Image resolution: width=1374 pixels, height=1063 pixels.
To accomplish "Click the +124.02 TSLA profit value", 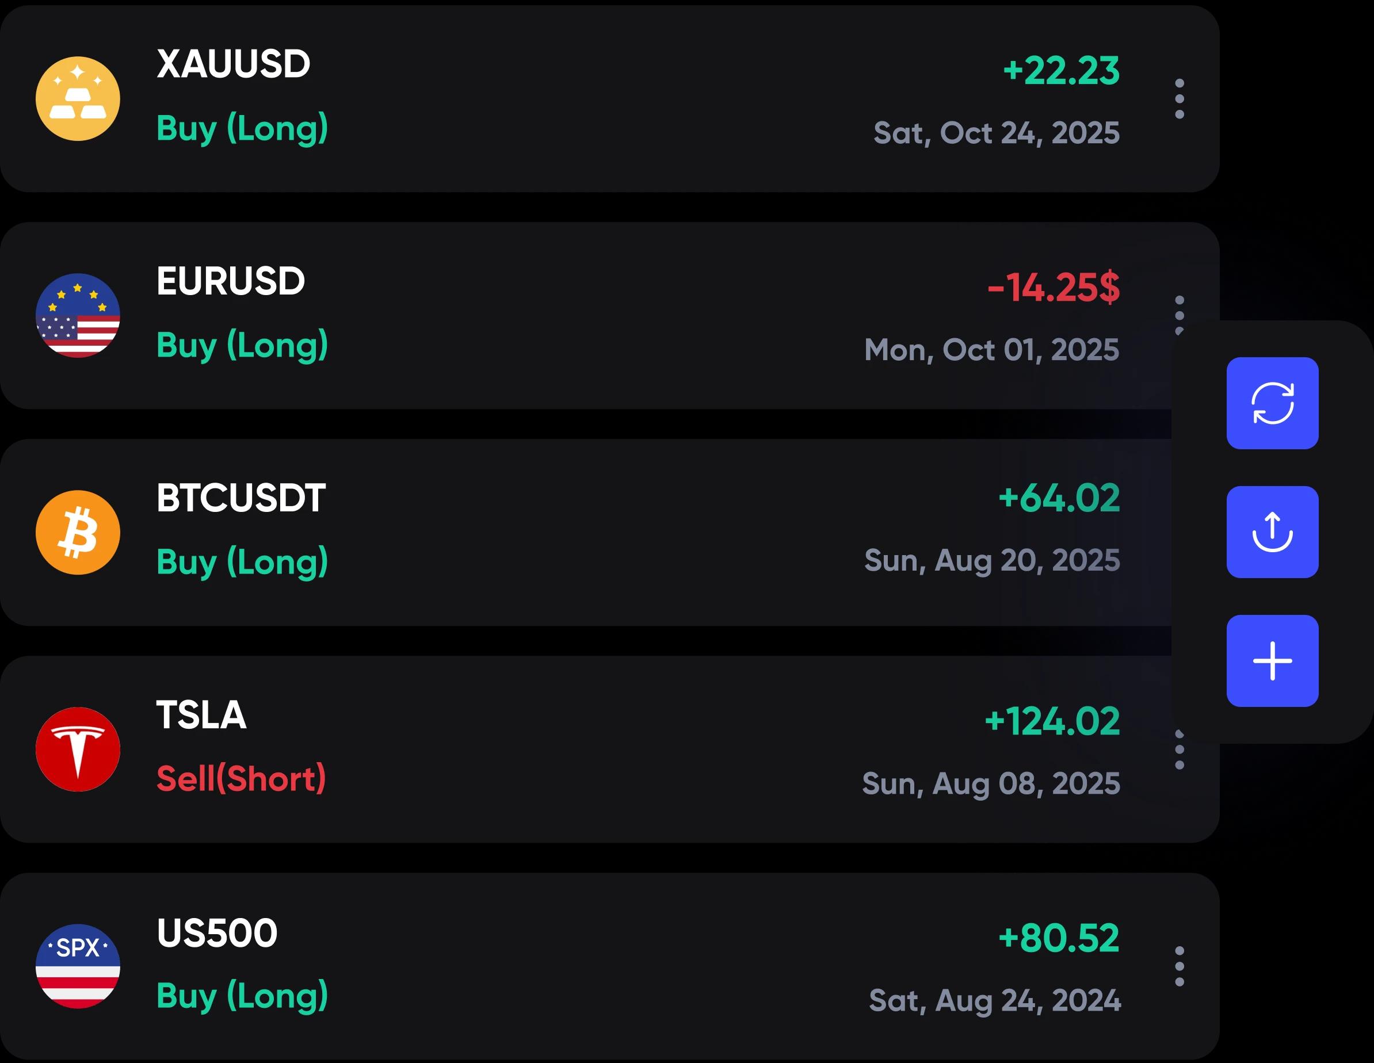I will [x=1052, y=721].
